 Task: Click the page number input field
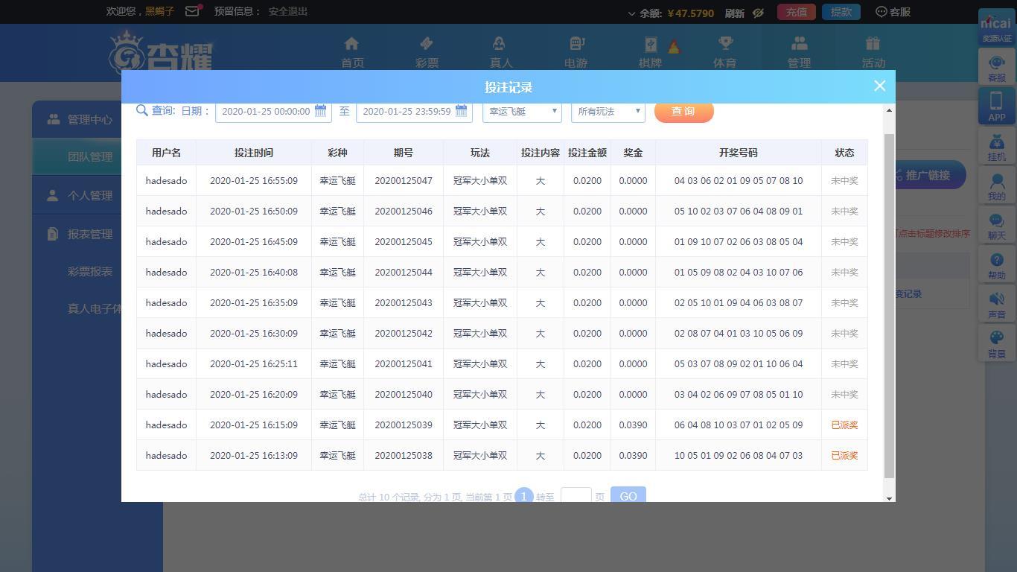(x=576, y=495)
